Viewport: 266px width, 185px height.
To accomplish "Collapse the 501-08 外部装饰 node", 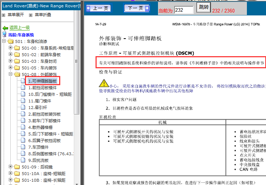I will click(x=10, y=74).
